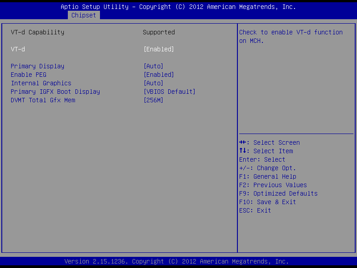Select Primary IGFX Boot Display label
357x268 pixels.
[55, 92]
